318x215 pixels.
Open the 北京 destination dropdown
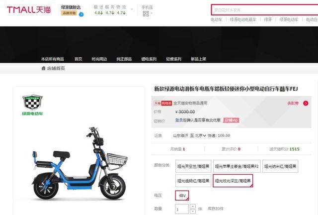pos(200,135)
